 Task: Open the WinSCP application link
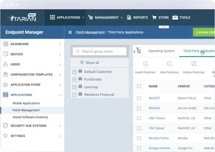tap(154, 98)
